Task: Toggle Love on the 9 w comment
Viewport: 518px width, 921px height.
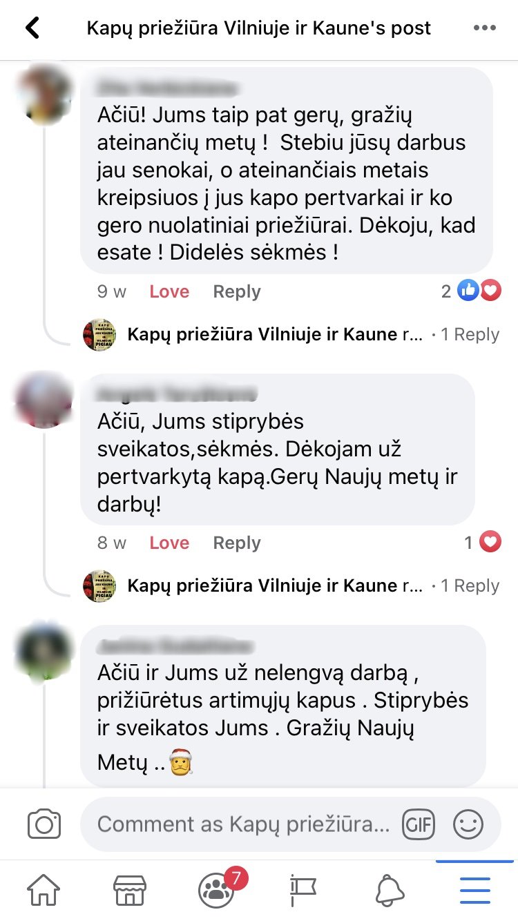Action: [169, 292]
